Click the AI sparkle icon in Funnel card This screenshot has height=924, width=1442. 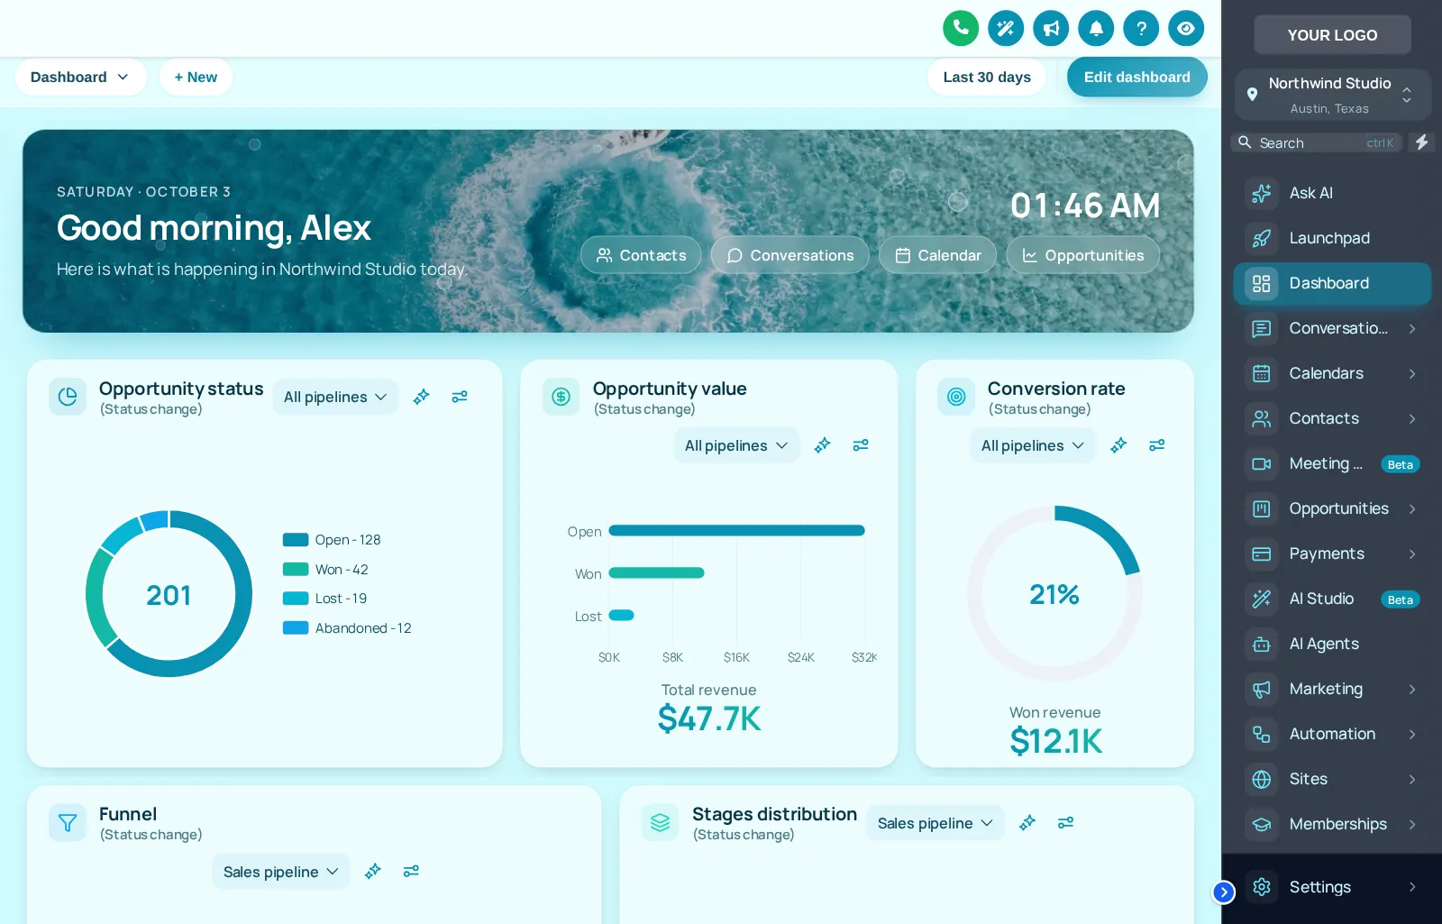[x=372, y=872]
